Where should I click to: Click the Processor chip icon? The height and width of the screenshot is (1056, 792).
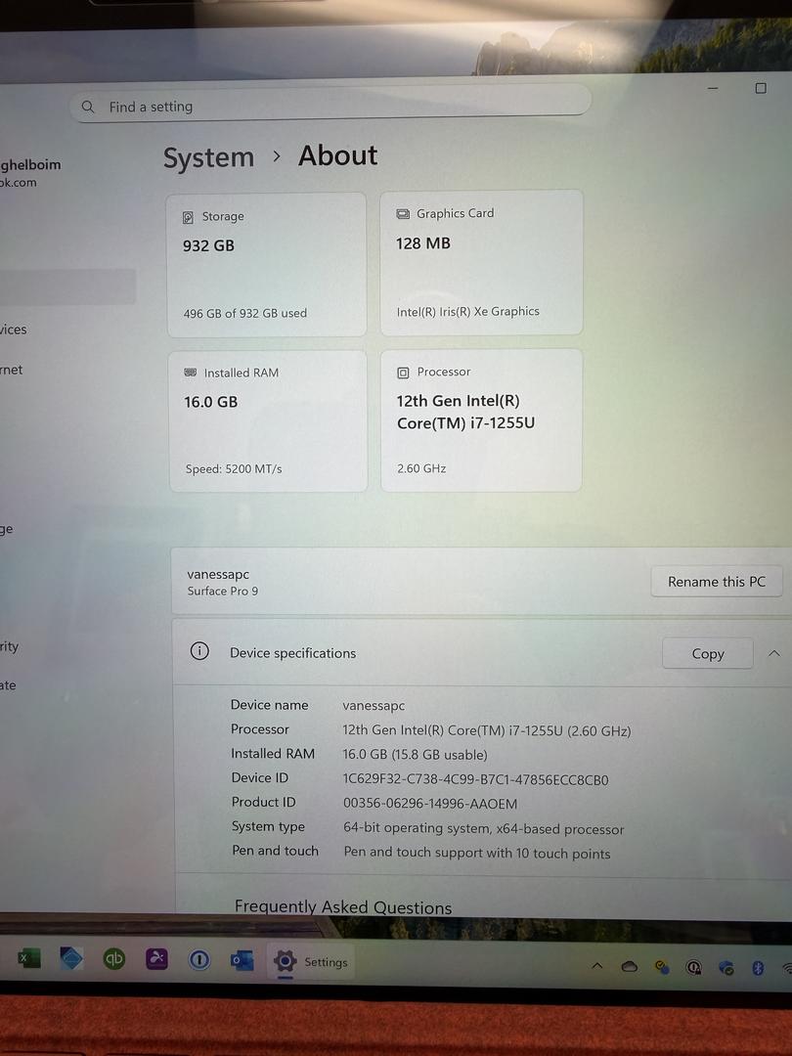tap(403, 373)
